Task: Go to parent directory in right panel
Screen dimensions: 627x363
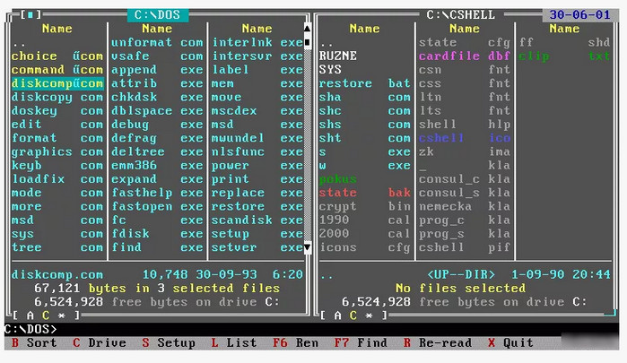Action: click(327, 42)
